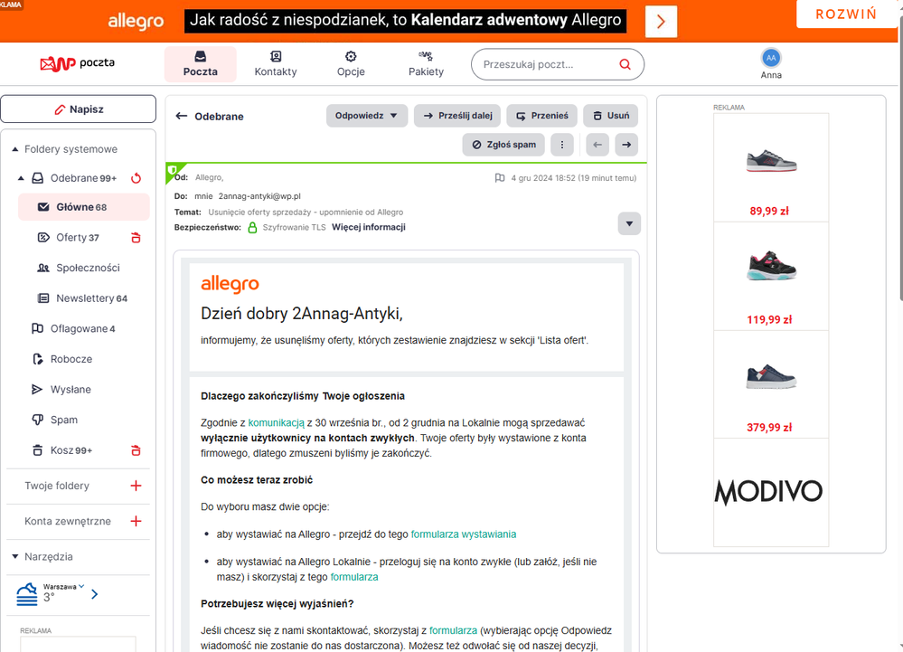
Task: Add a new folder in Twoje foldery
Action: pyautogui.click(x=136, y=486)
